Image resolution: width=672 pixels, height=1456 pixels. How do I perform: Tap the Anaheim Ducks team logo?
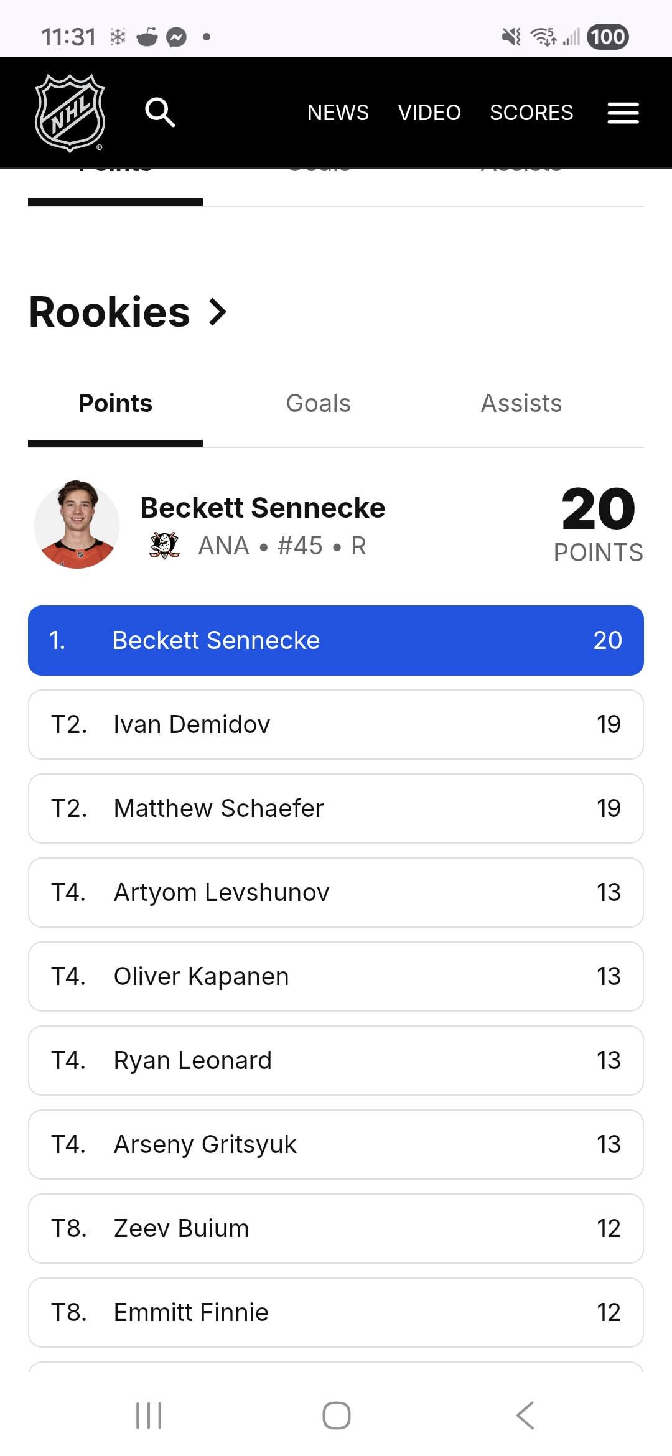pos(164,546)
